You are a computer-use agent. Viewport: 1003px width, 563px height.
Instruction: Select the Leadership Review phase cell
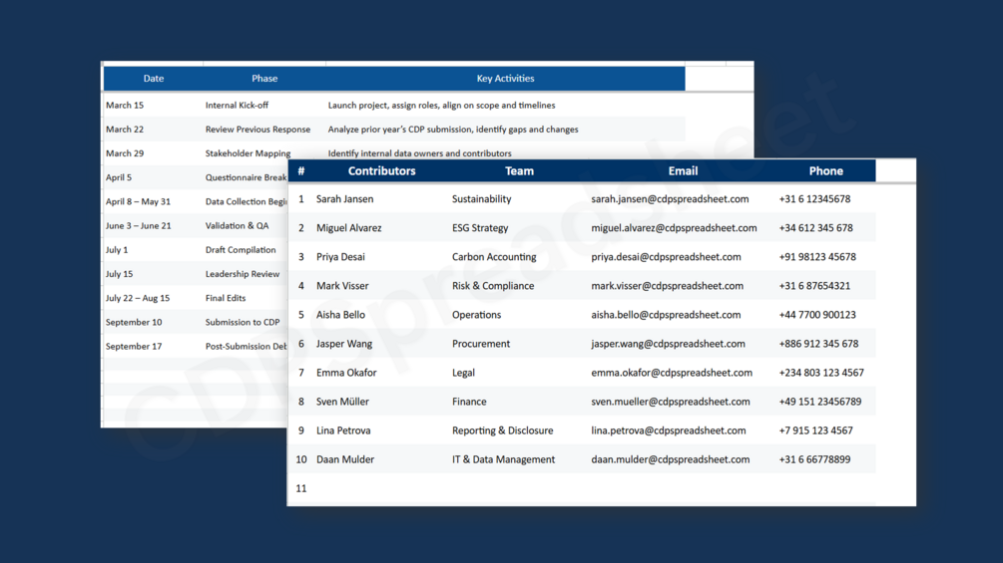(243, 274)
